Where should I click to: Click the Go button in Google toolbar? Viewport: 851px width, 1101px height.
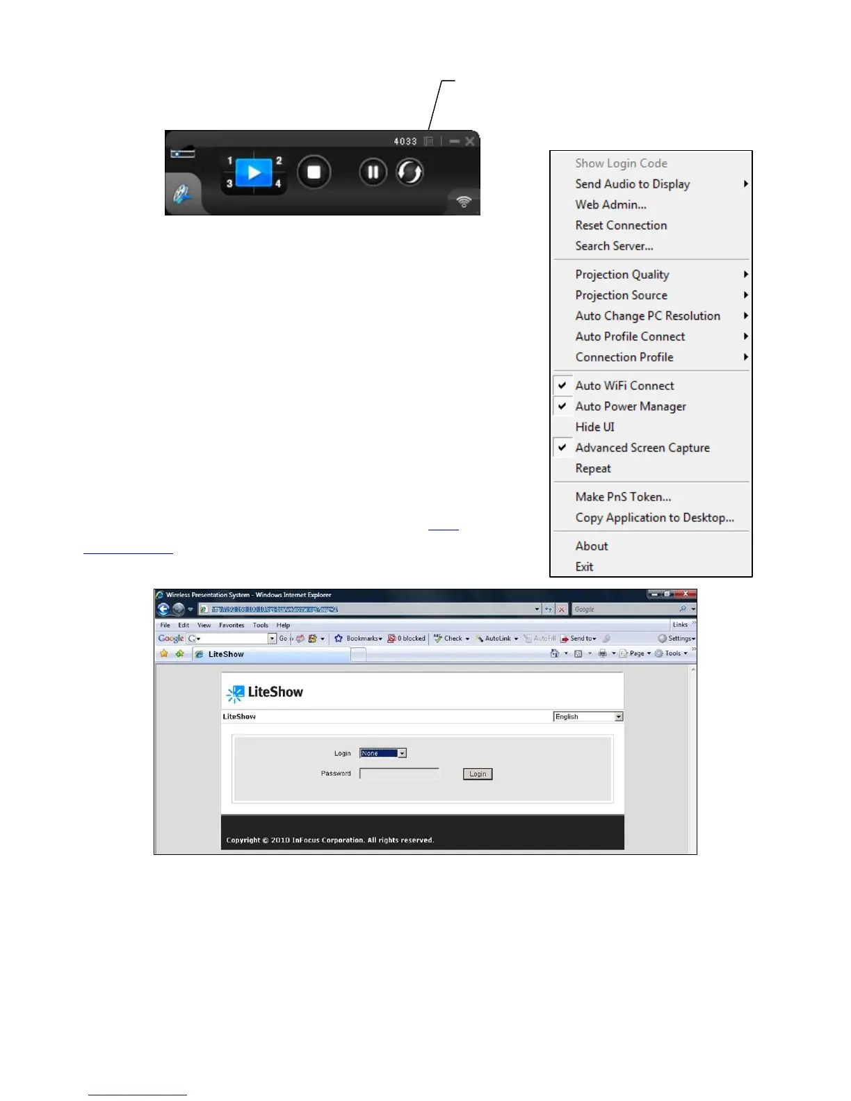(283, 638)
